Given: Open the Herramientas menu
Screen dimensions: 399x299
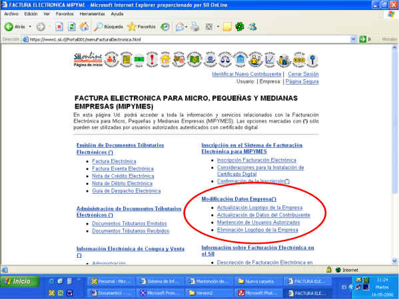Looking at the screenshot, I should pos(92,14).
